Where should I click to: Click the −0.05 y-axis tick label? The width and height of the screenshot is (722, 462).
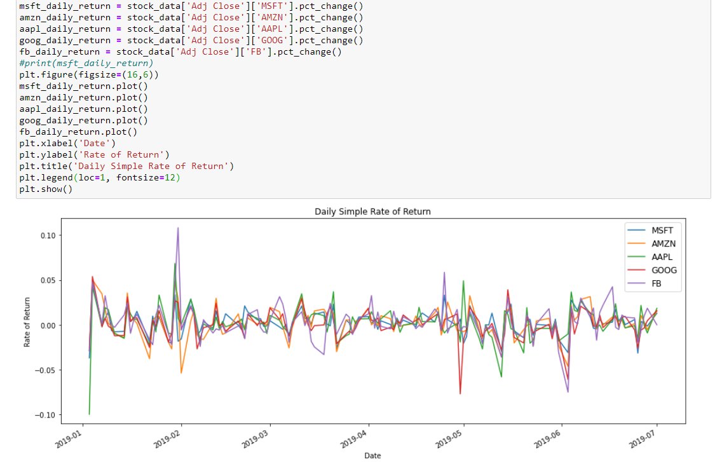point(45,370)
